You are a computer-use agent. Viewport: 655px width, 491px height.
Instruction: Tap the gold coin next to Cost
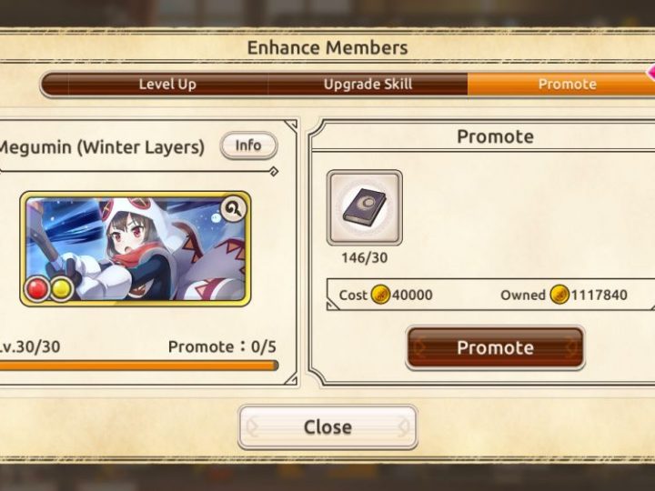pos(380,295)
